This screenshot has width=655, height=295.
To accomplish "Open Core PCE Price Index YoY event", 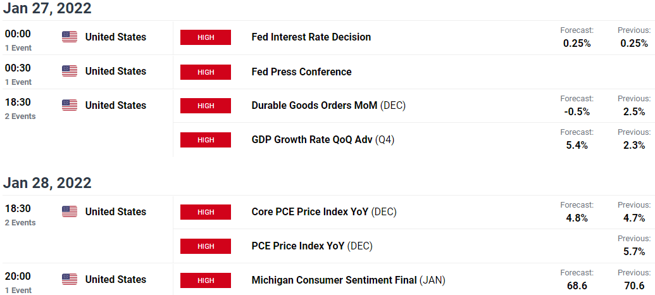I will point(324,212).
